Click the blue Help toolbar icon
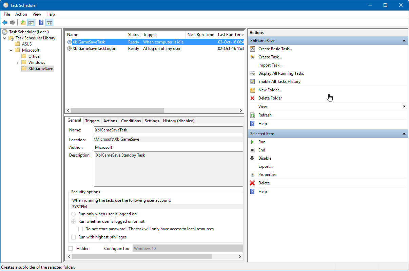Viewport: 409px width, 271px height. pos(41,22)
